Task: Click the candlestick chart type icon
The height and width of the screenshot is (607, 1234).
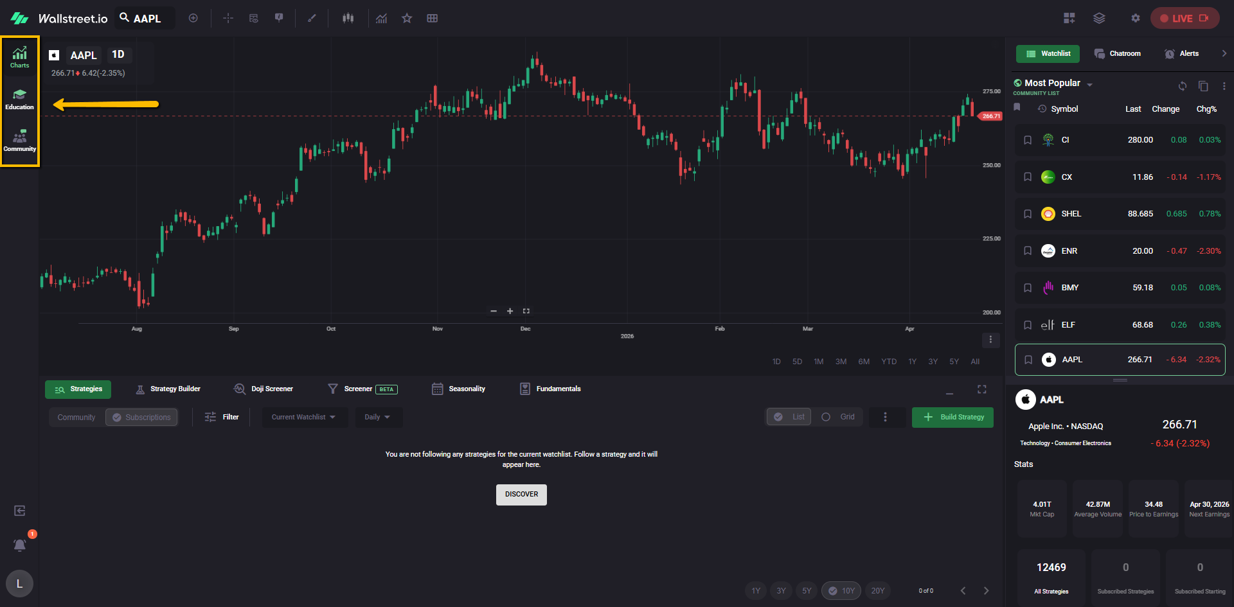Action: click(x=348, y=18)
